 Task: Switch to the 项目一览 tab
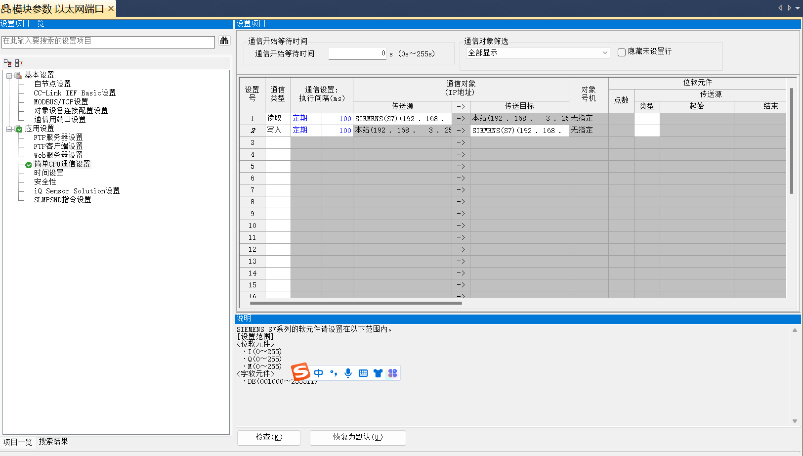coord(18,442)
